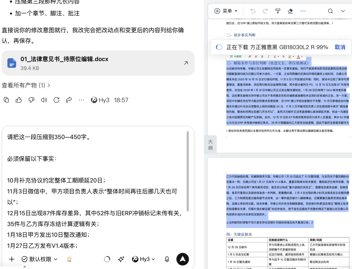Click the Hy3 model label beside 18:57
This screenshot has width=352, height=269.
pyautogui.click(x=100, y=100)
